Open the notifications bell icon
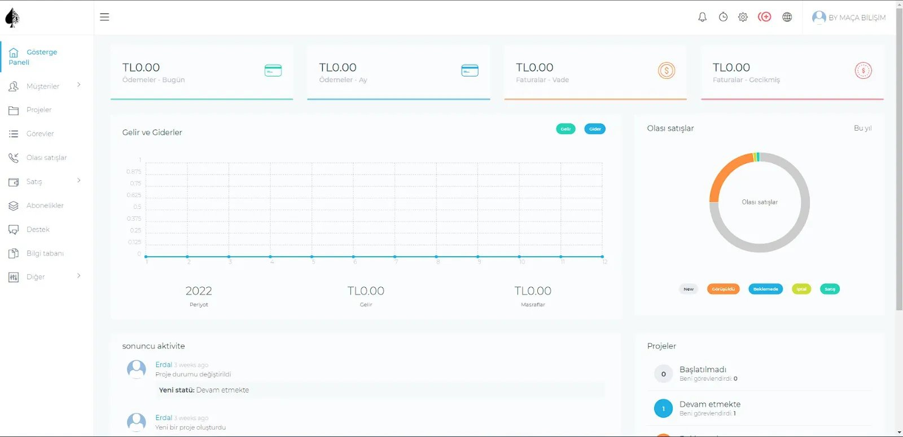 (x=702, y=17)
